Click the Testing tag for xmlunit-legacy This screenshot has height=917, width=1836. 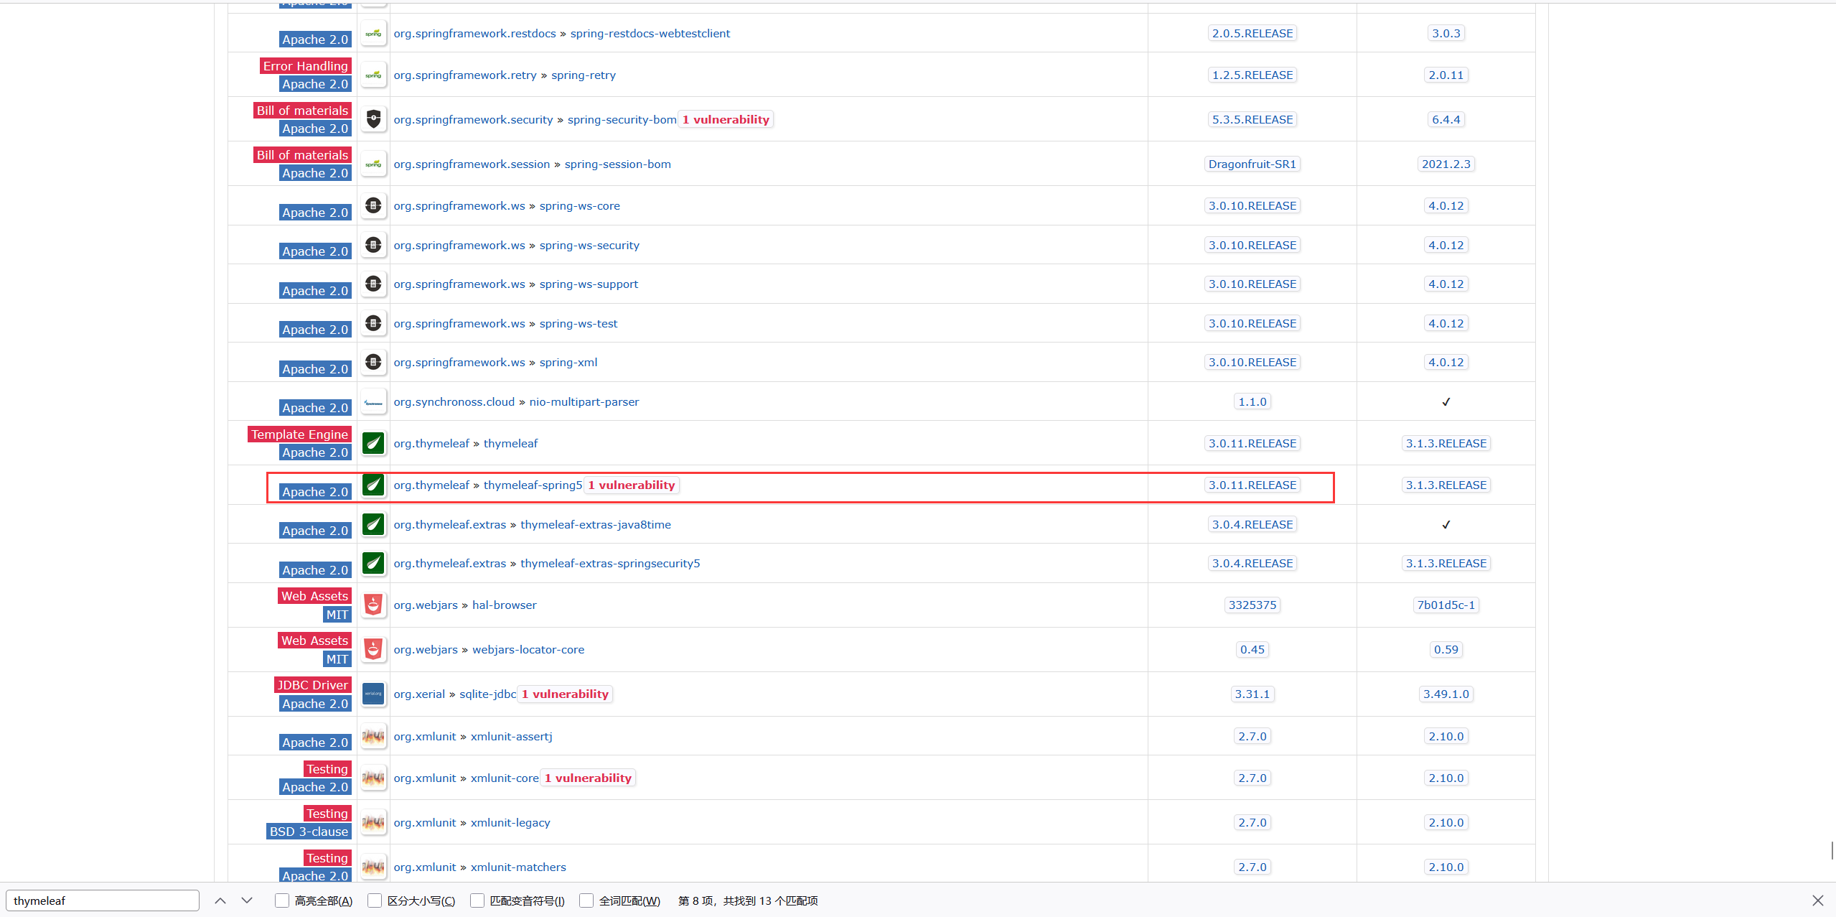[327, 814]
